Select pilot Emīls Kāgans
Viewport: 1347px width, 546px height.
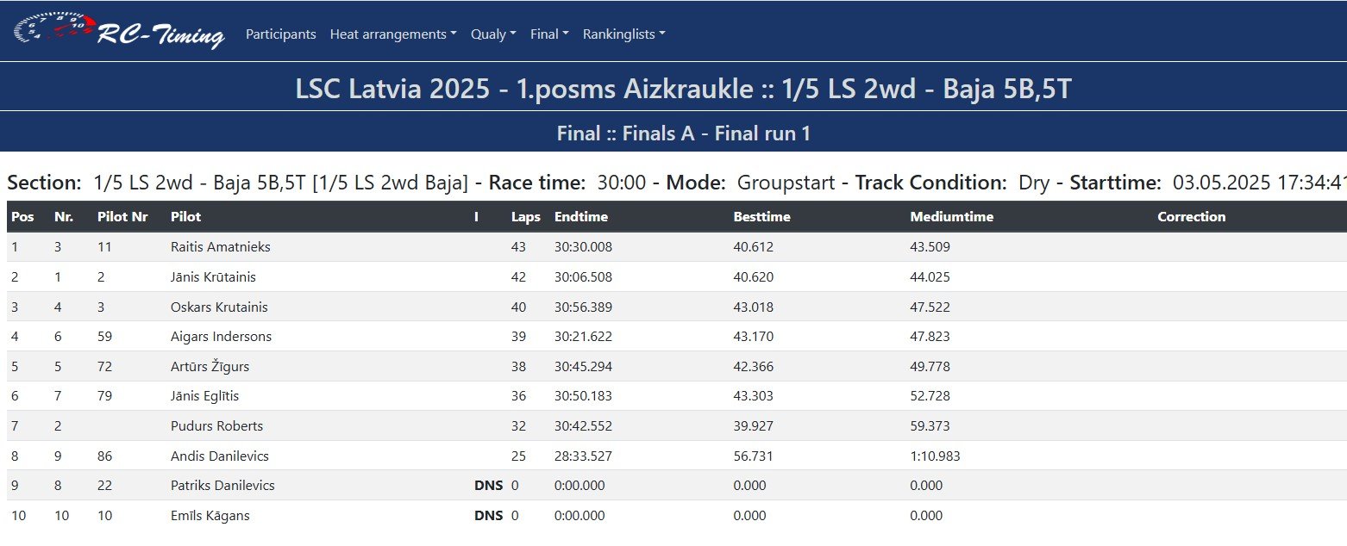210,516
